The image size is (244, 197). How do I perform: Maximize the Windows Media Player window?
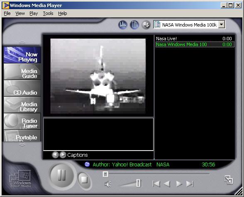pyautogui.click(x=230, y=5)
